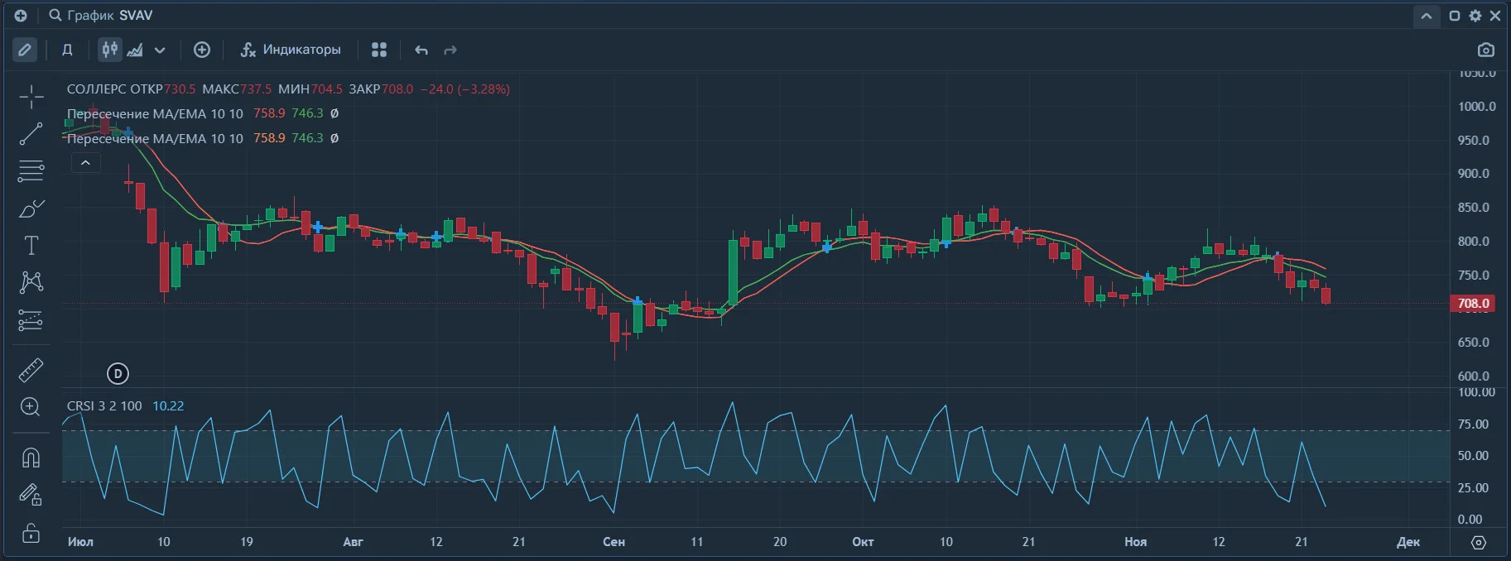
Task: Toggle magnet mode for drawings
Action: point(31,458)
